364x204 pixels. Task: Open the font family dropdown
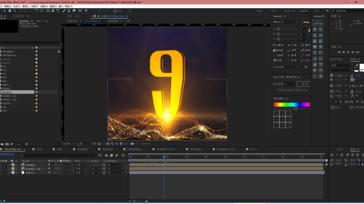pos(342,65)
